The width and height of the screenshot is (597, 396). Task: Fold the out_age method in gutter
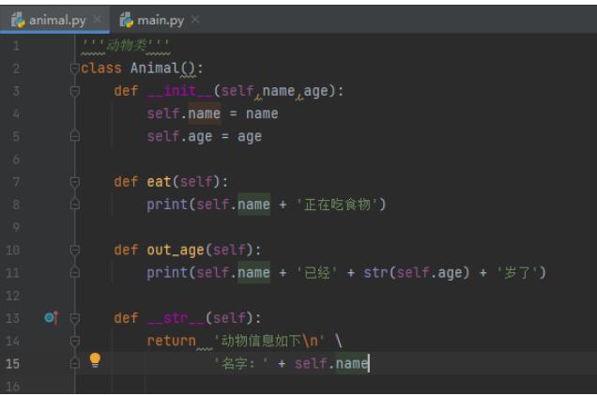pos(75,251)
